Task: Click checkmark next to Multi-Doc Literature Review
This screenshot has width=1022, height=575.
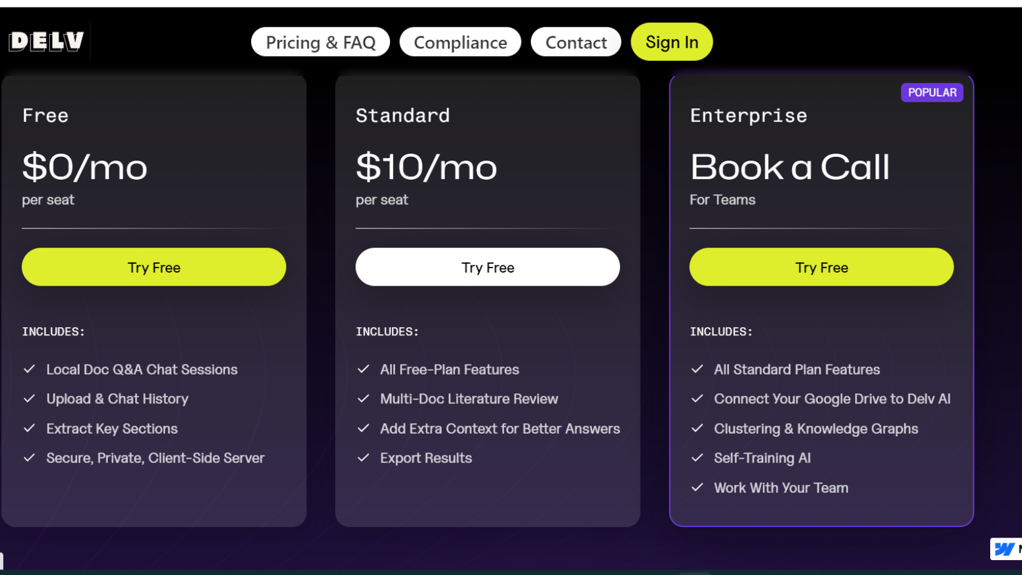Action: click(363, 398)
